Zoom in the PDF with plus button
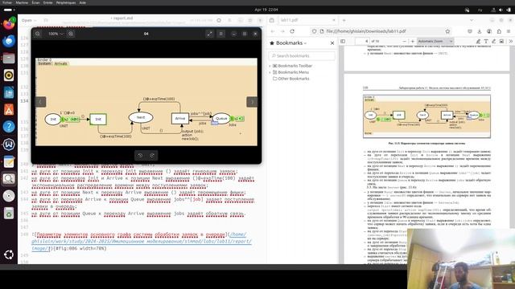 [413, 41]
